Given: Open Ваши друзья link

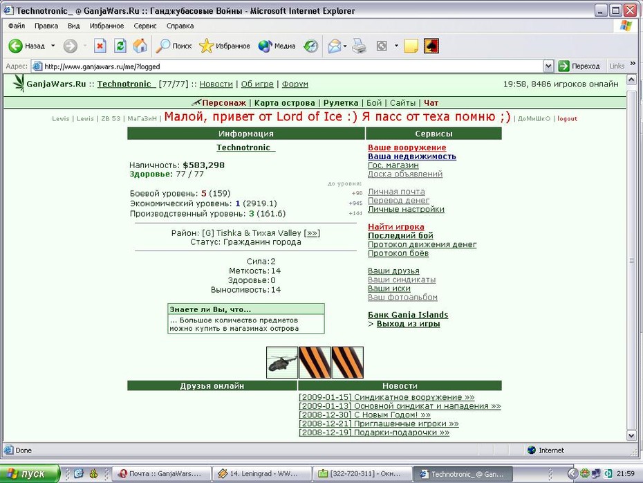Looking at the screenshot, I should point(393,271).
